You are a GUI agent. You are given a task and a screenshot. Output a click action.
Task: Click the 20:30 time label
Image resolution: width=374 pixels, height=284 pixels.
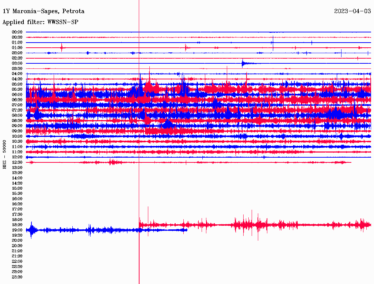(17, 246)
